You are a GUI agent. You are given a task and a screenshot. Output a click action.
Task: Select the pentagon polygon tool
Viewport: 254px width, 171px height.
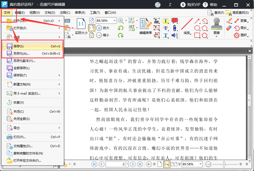click(x=204, y=28)
